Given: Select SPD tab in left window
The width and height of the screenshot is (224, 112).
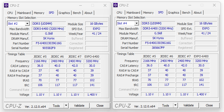Looking at the screenshot, I should point(51,13).
